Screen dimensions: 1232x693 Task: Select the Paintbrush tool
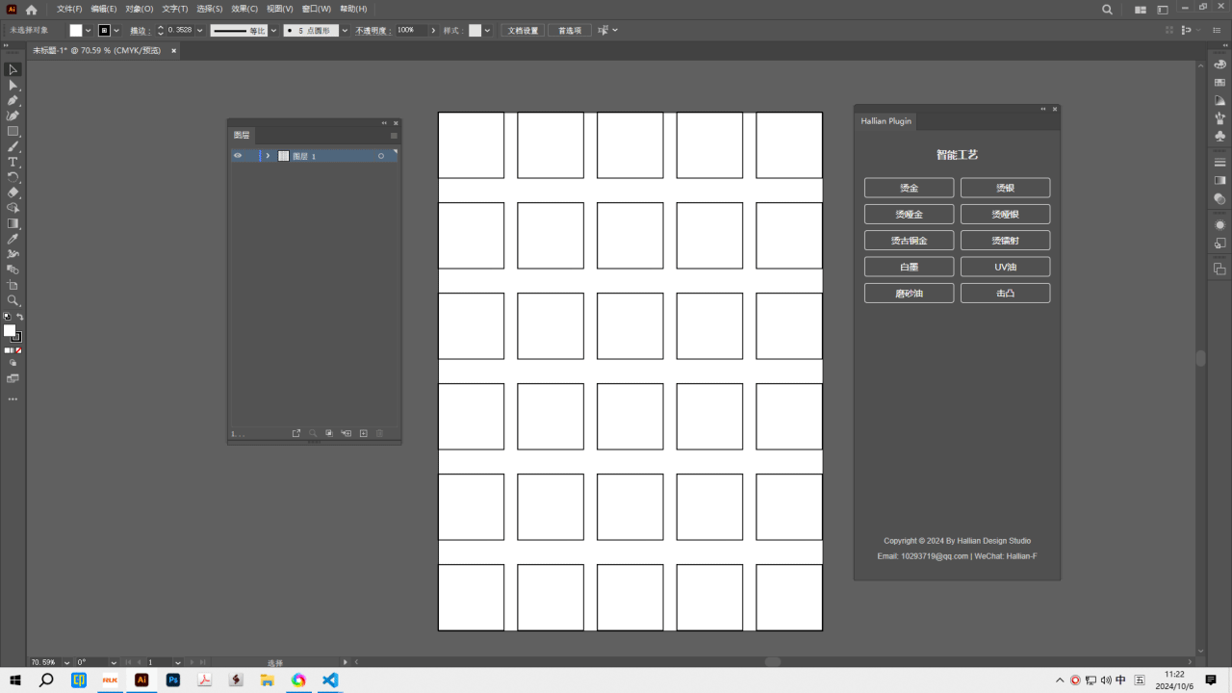[13, 146]
